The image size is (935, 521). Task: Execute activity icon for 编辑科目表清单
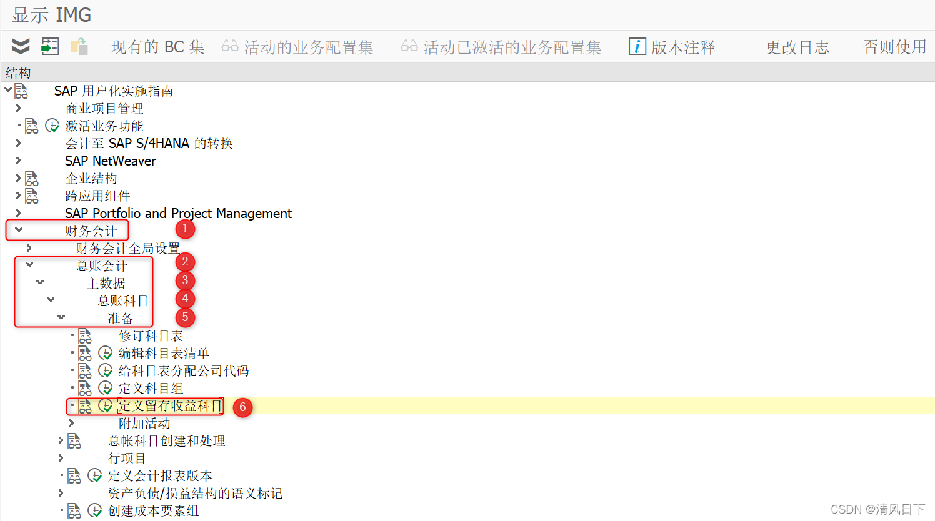[x=104, y=353]
